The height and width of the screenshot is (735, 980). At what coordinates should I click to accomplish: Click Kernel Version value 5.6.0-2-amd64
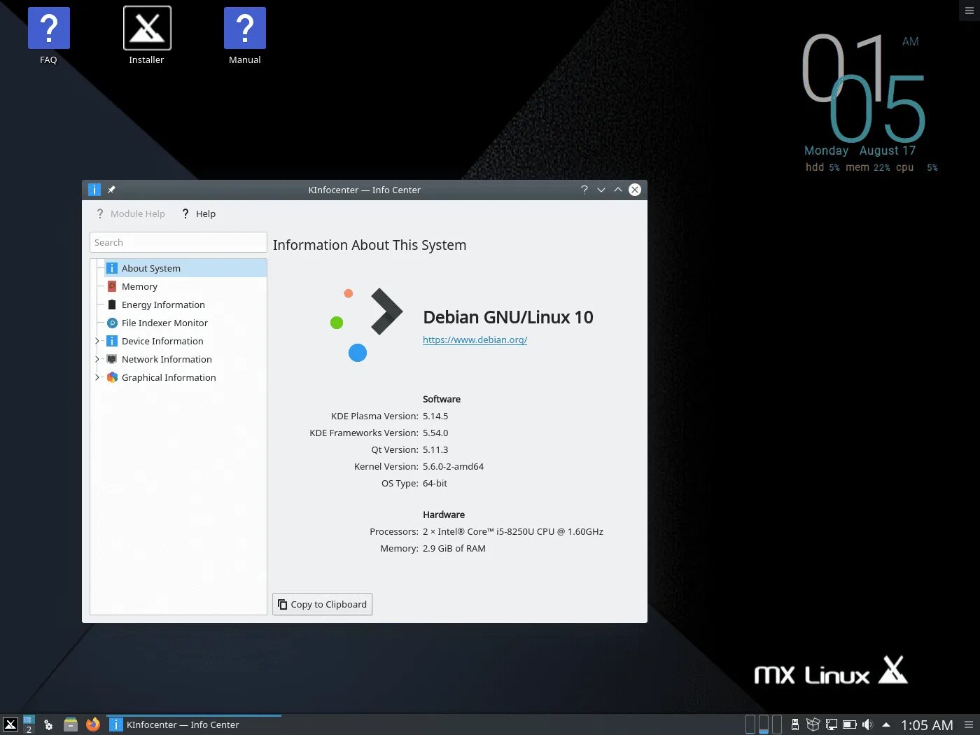(x=453, y=466)
